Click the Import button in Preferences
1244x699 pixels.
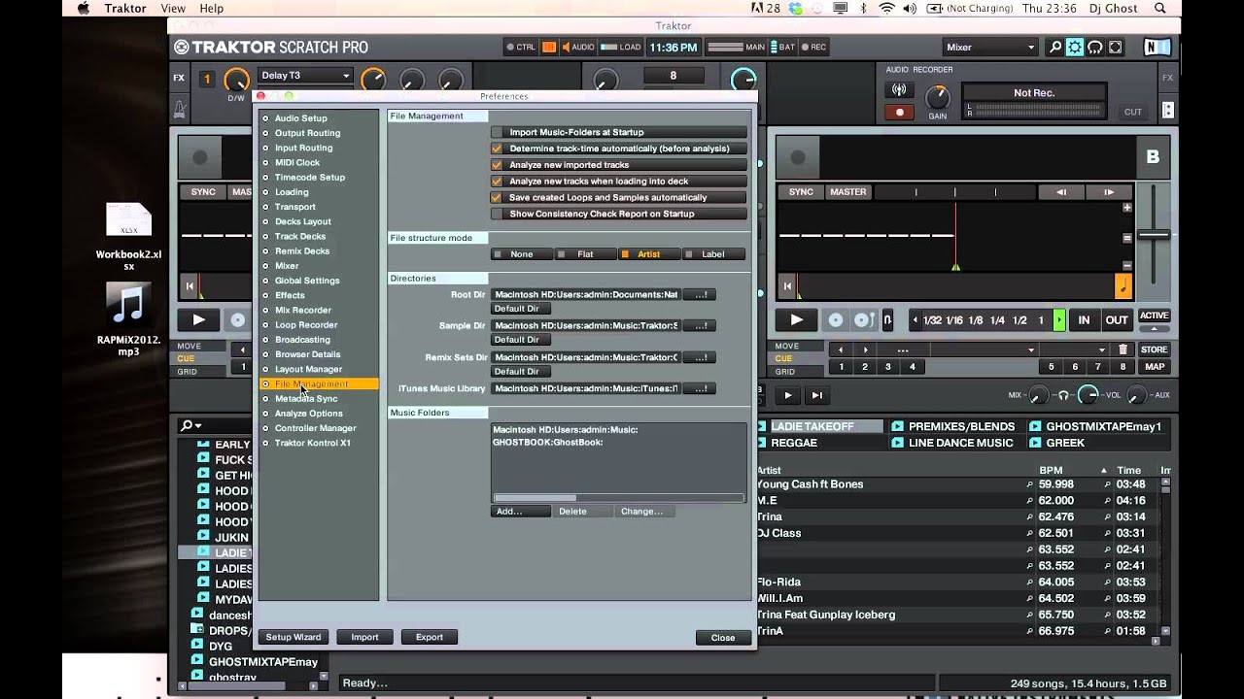pos(364,638)
